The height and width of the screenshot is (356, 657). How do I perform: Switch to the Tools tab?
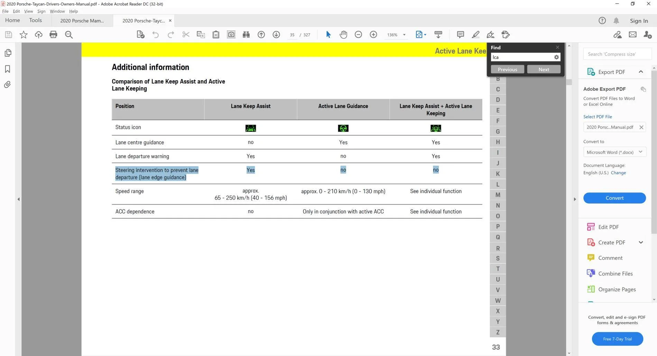click(36, 20)
